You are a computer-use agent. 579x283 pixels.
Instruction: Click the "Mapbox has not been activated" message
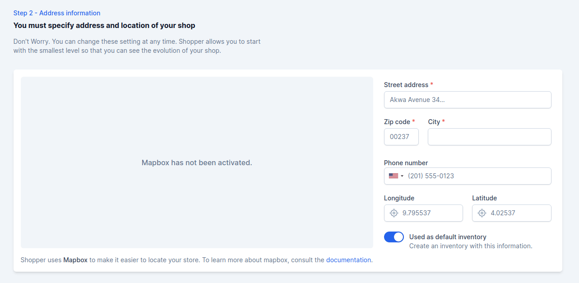coord(197,162)
